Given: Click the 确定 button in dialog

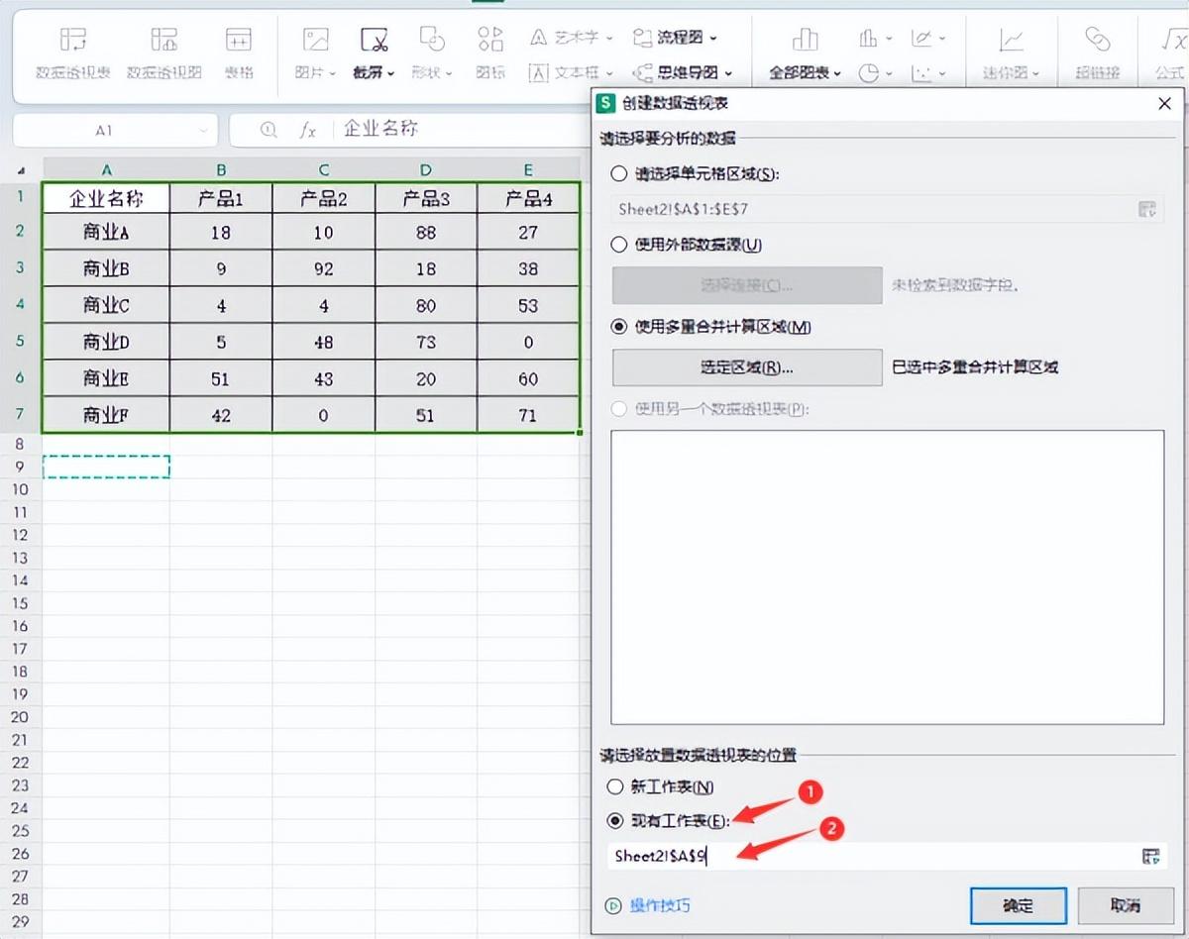Looking at the screenshot, I should click(1018, 905).
